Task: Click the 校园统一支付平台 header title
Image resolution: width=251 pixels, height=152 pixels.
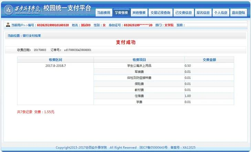Action: pos(67,9)
